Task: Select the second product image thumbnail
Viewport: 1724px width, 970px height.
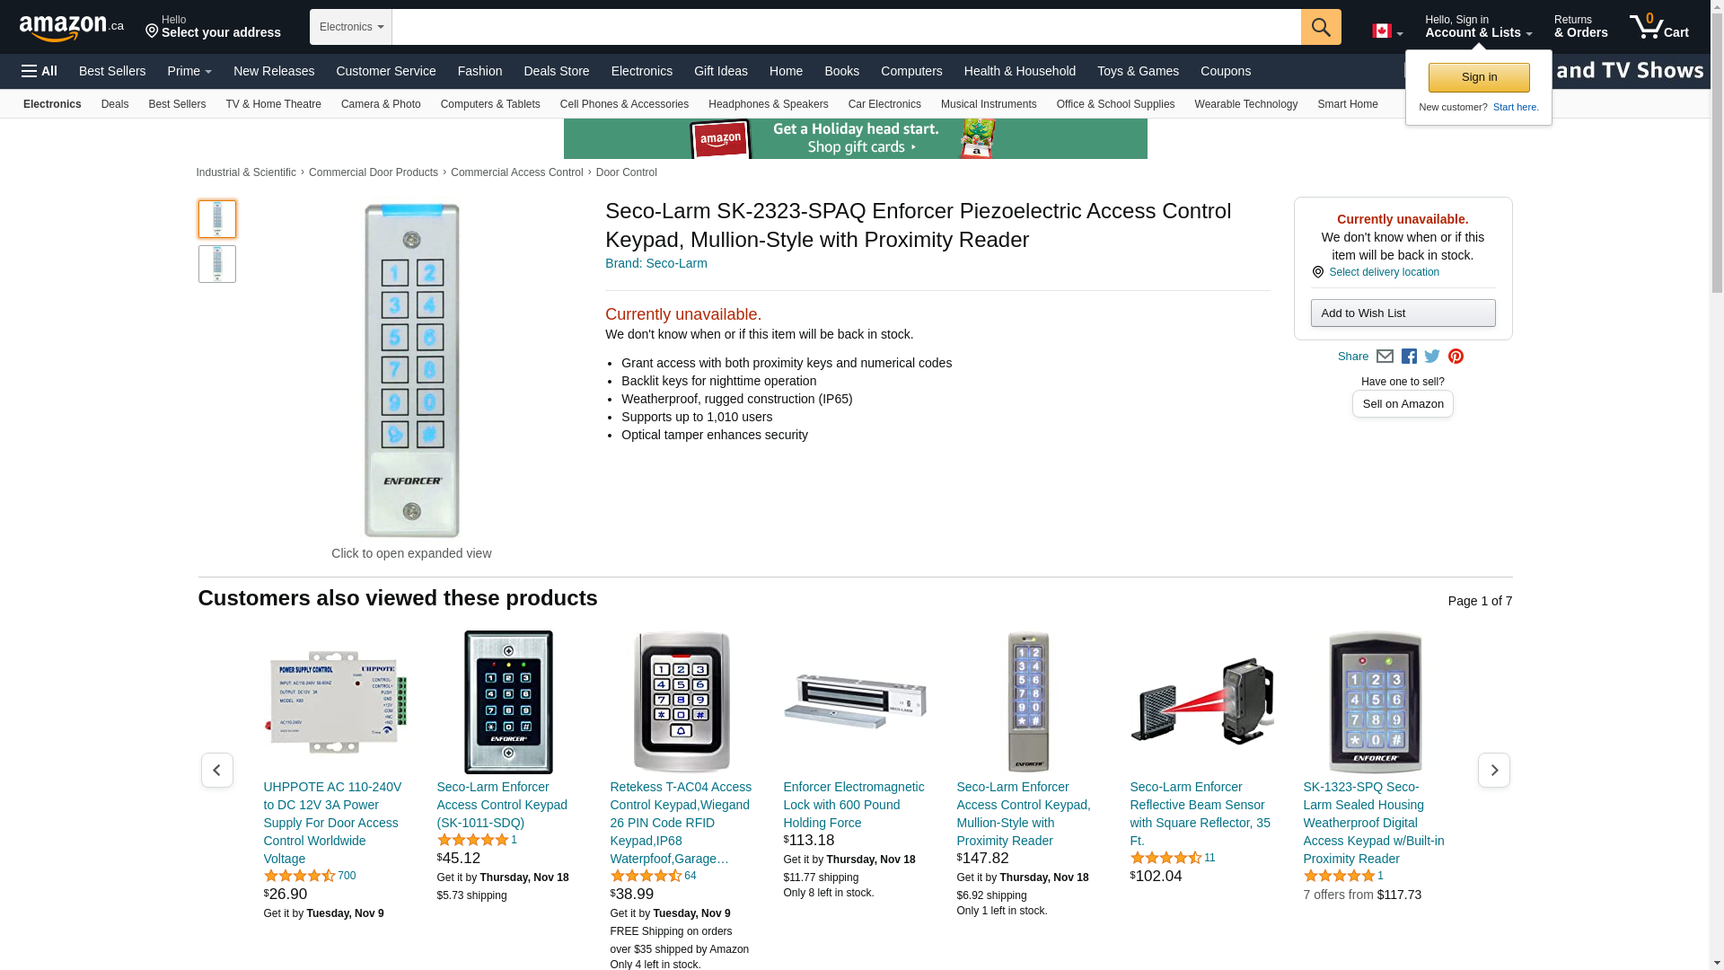Action: tap(217, 264)
